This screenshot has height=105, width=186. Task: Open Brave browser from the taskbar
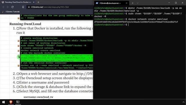(x=11, y=102)
